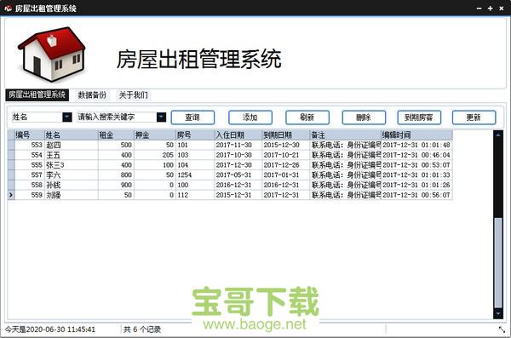Click the 请输入搜索关键字 search field
This screenshot has height=338, width=511.
tap(117, 117)
